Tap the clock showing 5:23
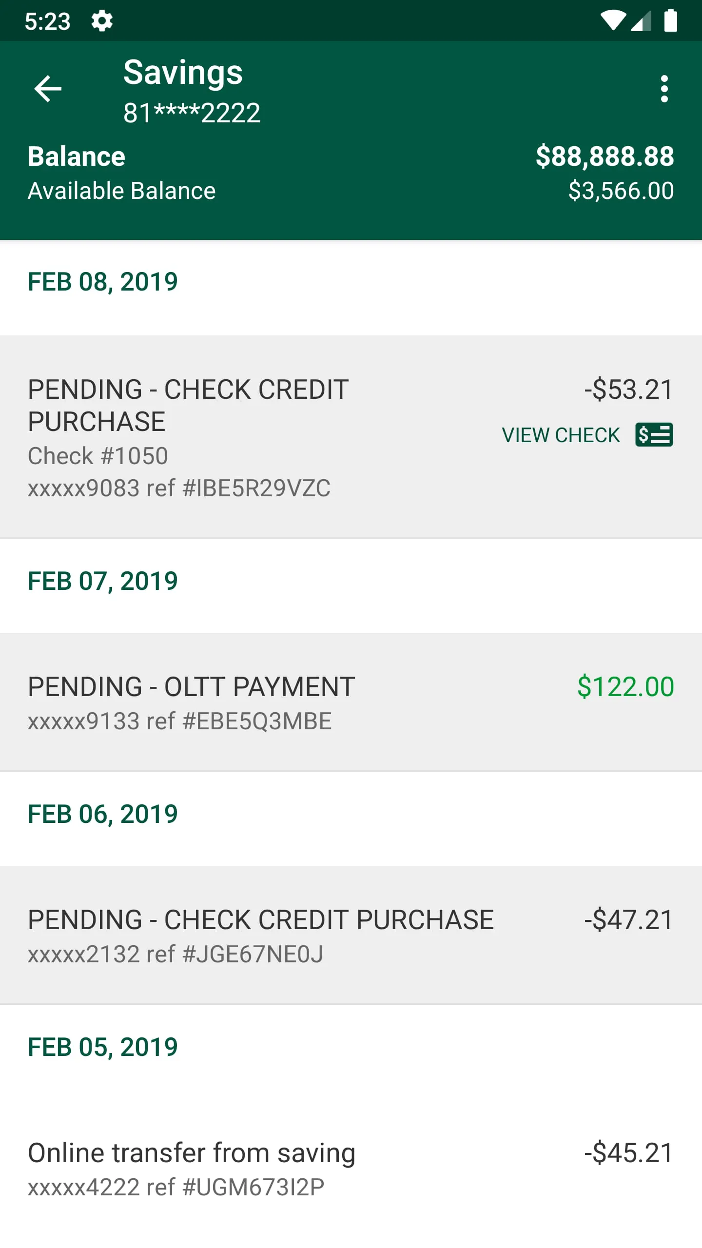Screen dimensions: 702x1248 [47, 20]
